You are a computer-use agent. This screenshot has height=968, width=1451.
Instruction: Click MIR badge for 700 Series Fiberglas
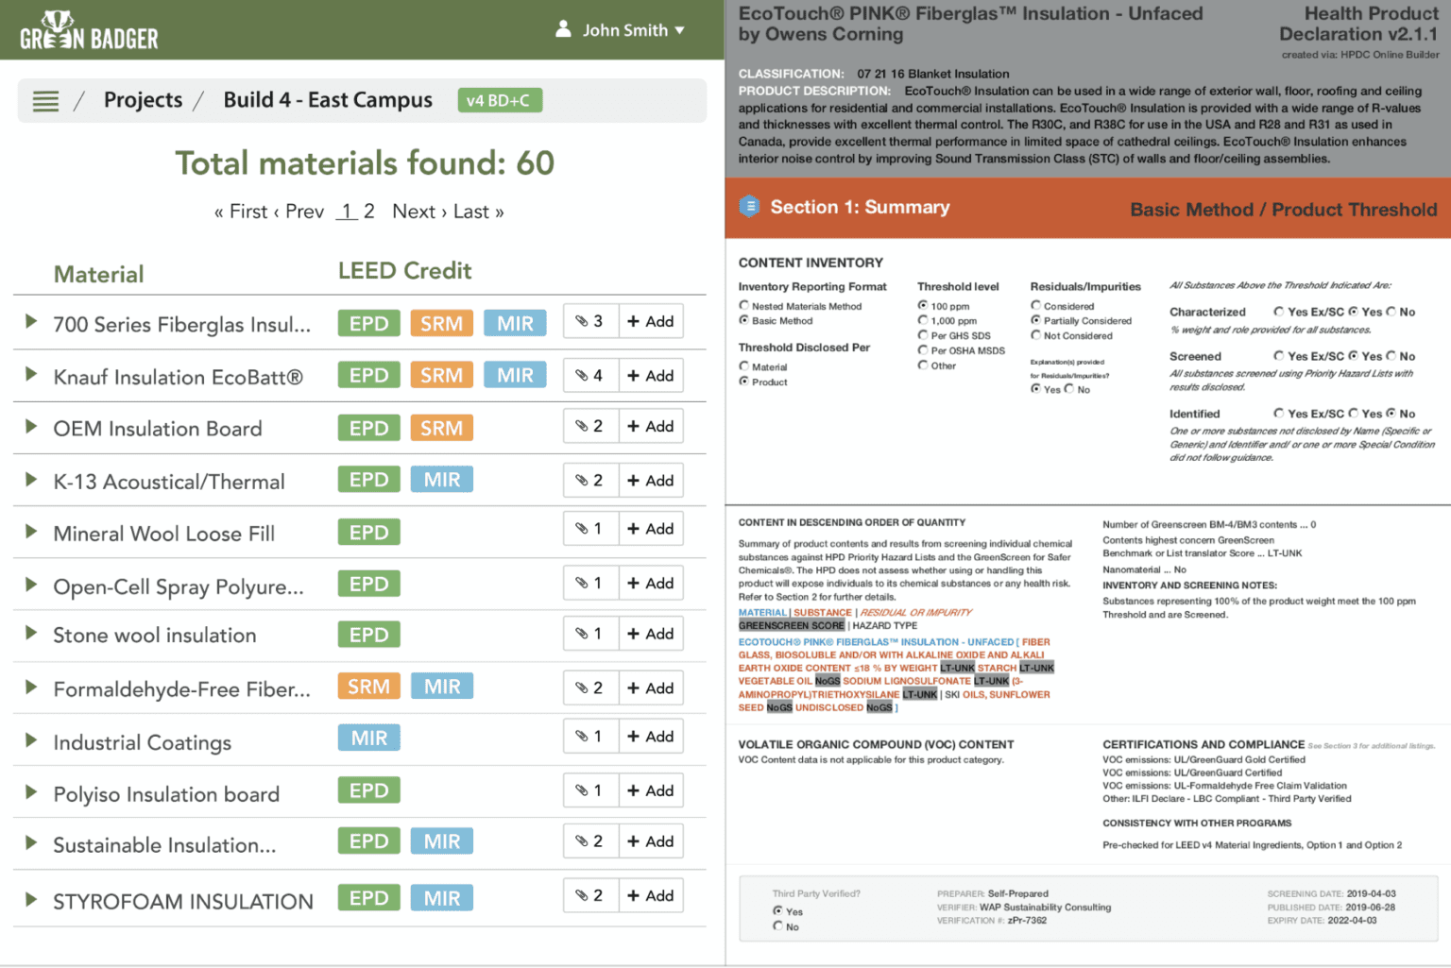tap(515, 323)
